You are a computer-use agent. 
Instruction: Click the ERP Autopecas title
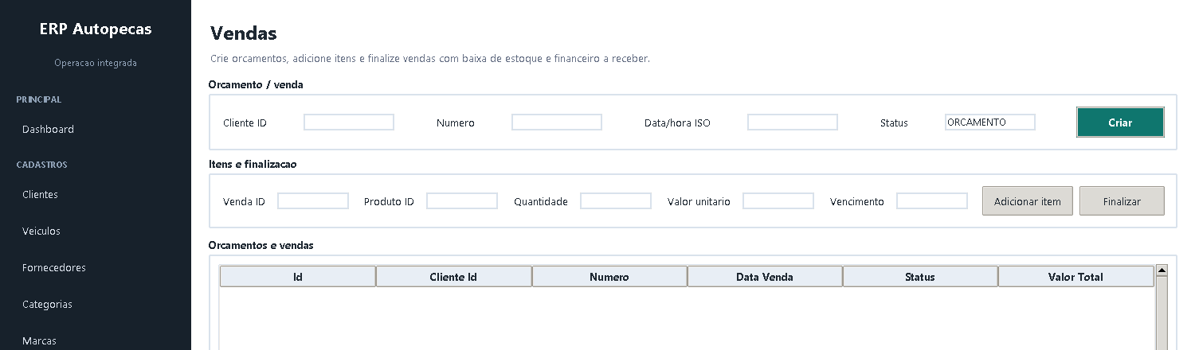coord(96,29)
